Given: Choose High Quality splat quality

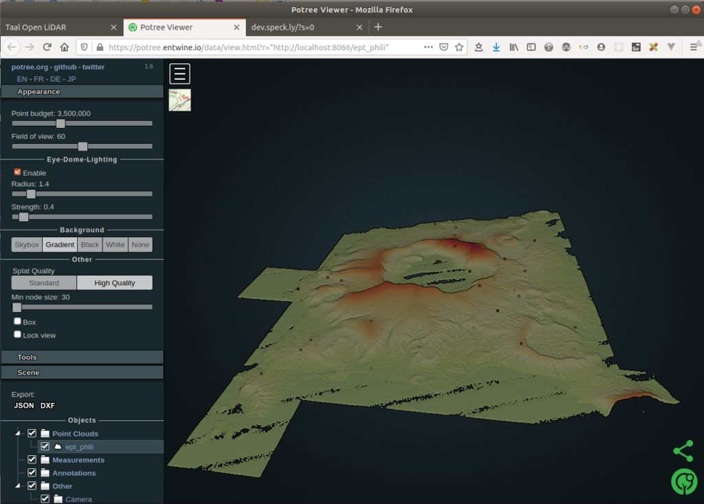Looking at the screenshot, I should pos(115,283).
